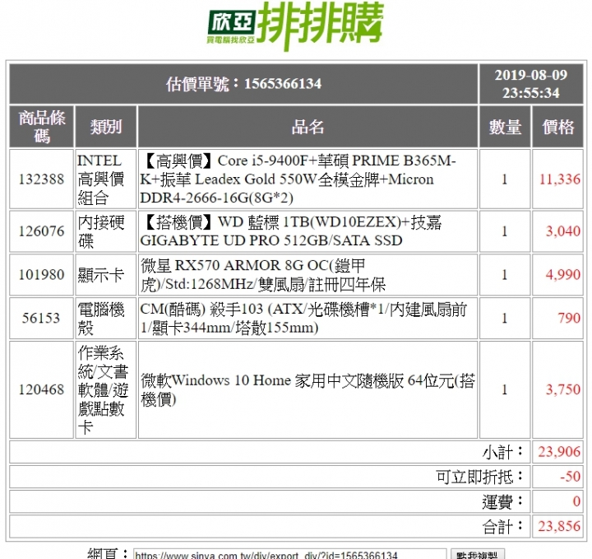Screen dimensions: 592x559
Task: Click the price 790
Action: (x=569, y=319)
